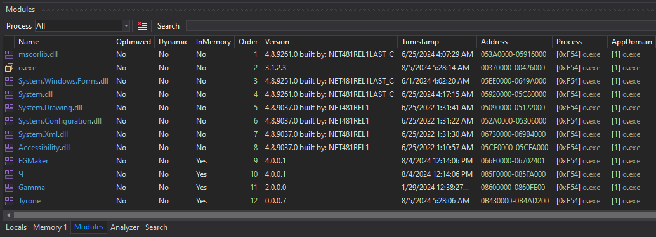The height and width of the screenshot is (237, 656).
Task: Click timestamp 6/25/2024 4:07:29 AM
Action: (x=437, y=54)
